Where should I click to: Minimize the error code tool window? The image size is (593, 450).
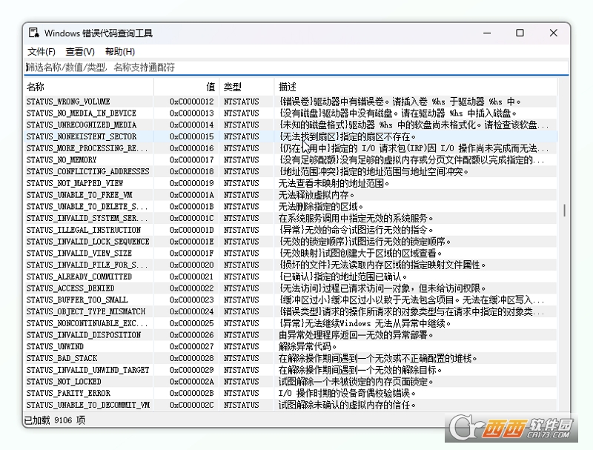487,33
